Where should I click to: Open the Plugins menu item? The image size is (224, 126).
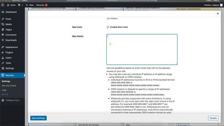(9, 52)
